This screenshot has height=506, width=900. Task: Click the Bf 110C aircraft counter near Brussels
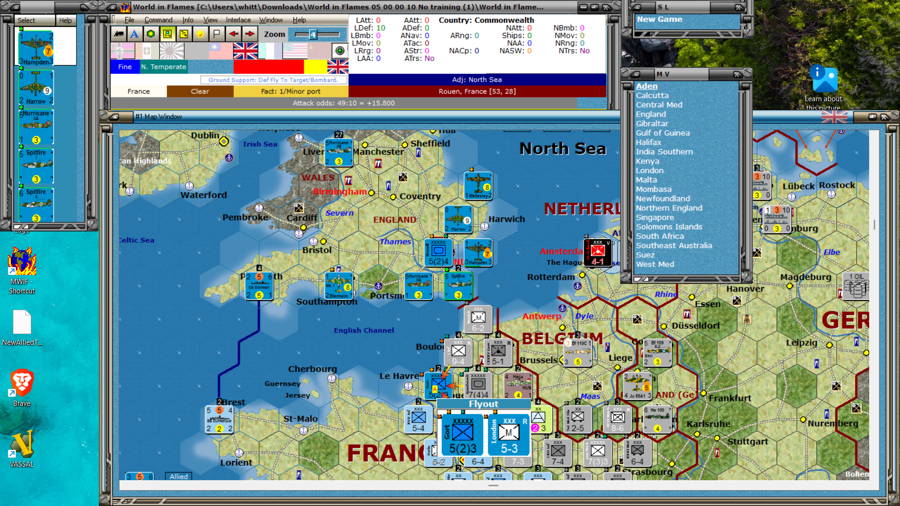(x=578, y=353)
